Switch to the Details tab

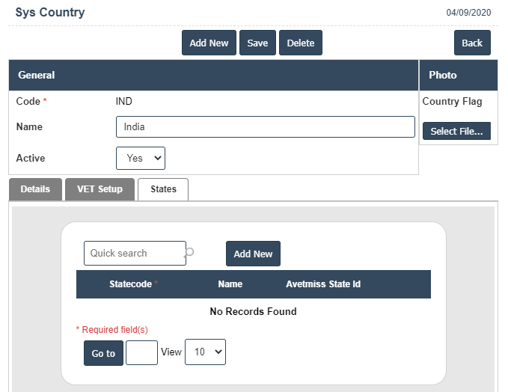(x=35, y=189)
